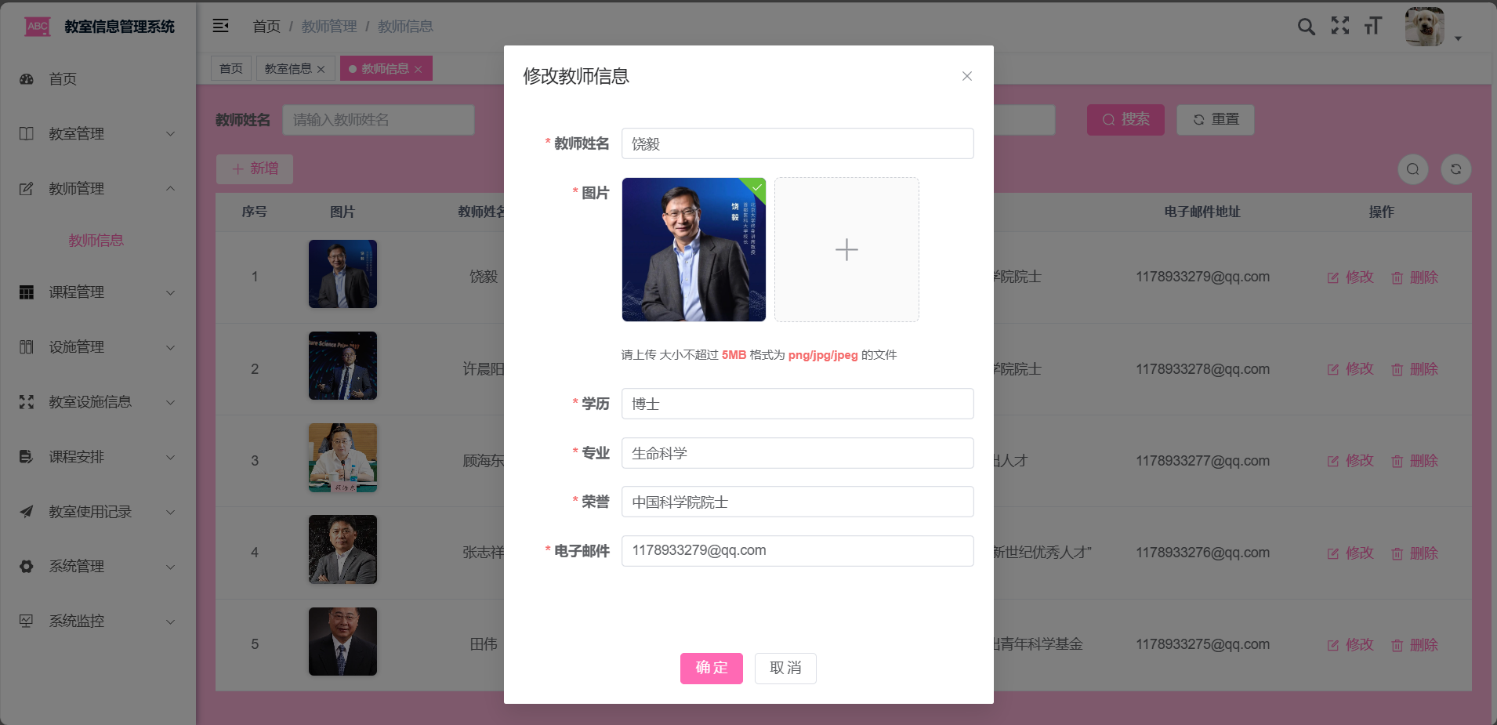Click the 设施管理 icon
This screenshot has width=1497, height=725.
pos(27,347)
